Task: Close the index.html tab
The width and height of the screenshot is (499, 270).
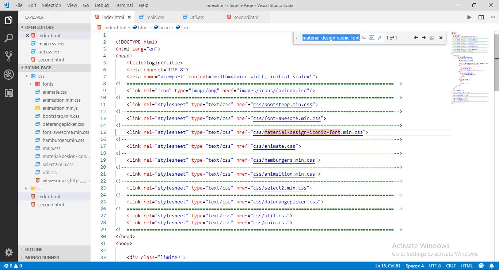Action: [x=129, y=17]
